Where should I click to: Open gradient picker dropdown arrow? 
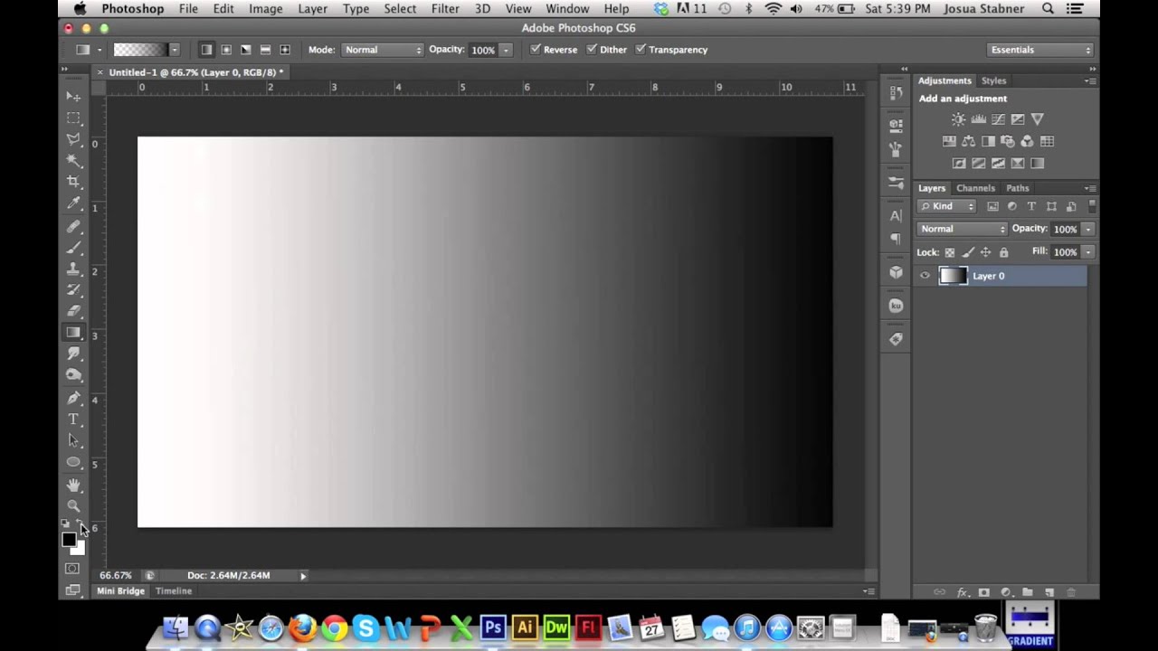(174, 50)
